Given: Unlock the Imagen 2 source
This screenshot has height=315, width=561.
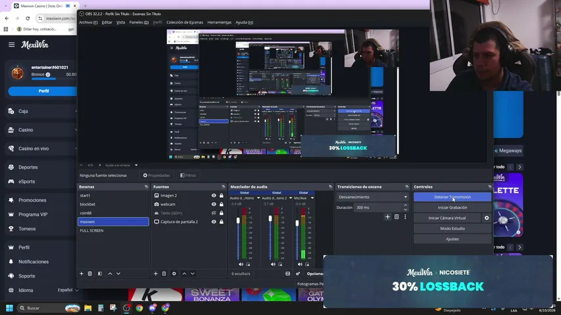Looking at the screenshot, I should [222, 196].
